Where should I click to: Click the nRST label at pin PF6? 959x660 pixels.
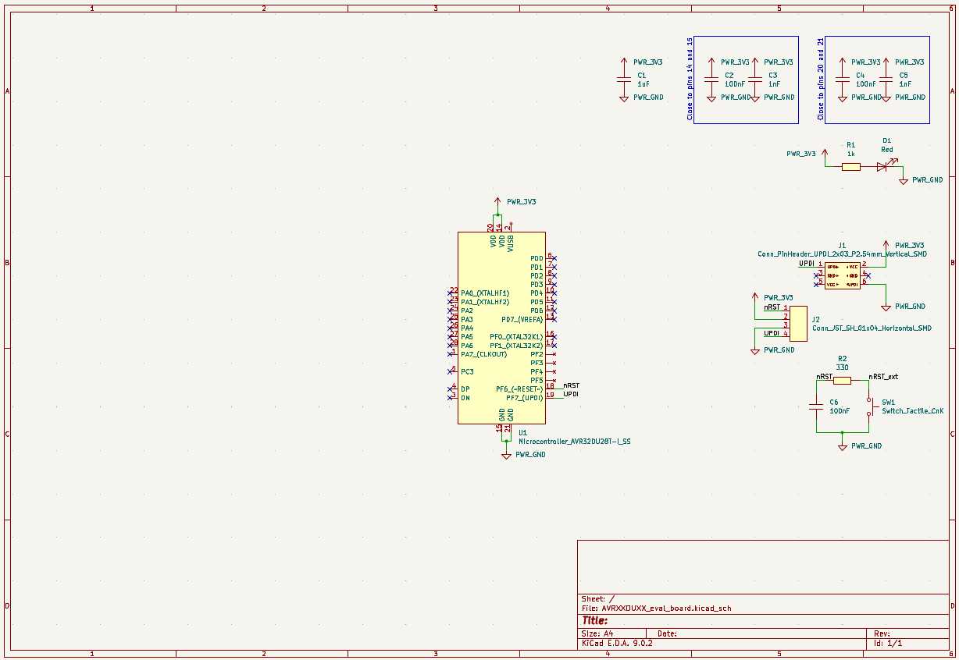coord(571,385)
